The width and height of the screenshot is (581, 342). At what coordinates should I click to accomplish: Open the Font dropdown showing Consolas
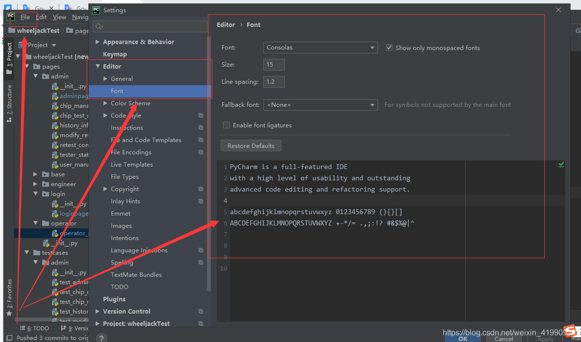320,48
